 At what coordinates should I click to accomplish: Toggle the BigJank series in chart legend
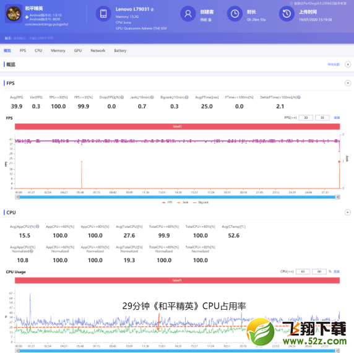[x=201, y=203]
